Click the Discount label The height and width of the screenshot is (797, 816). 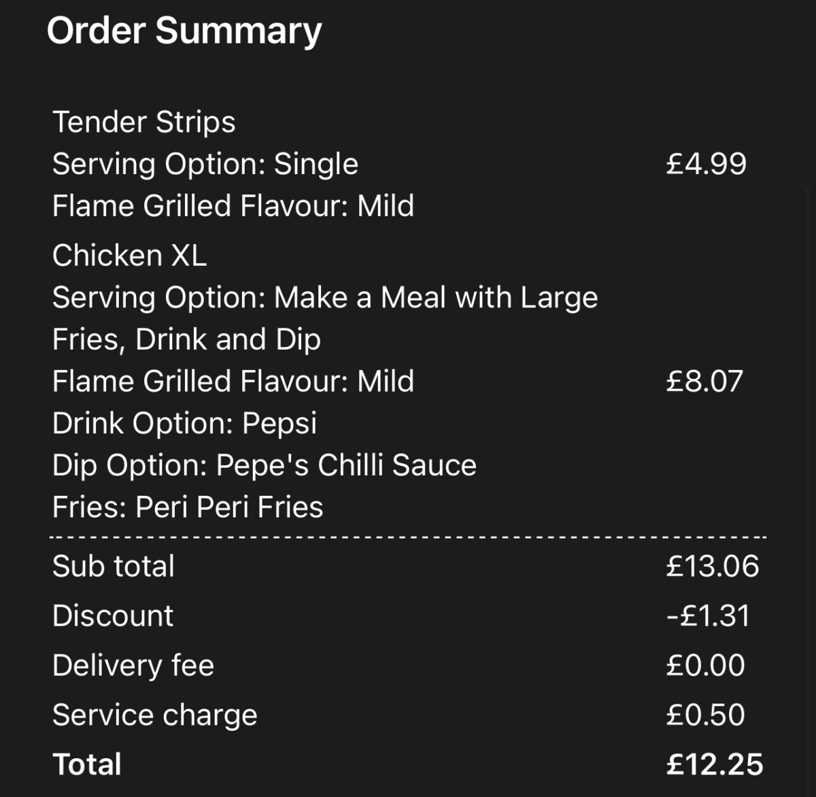(112, 616)
